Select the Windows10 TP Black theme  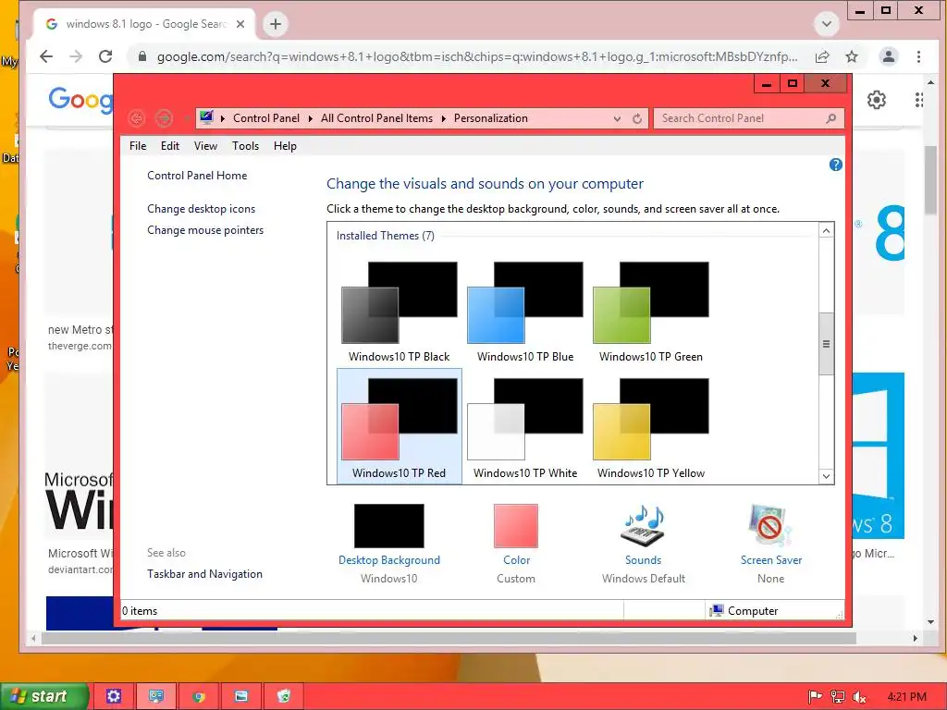tap(400, 312)
